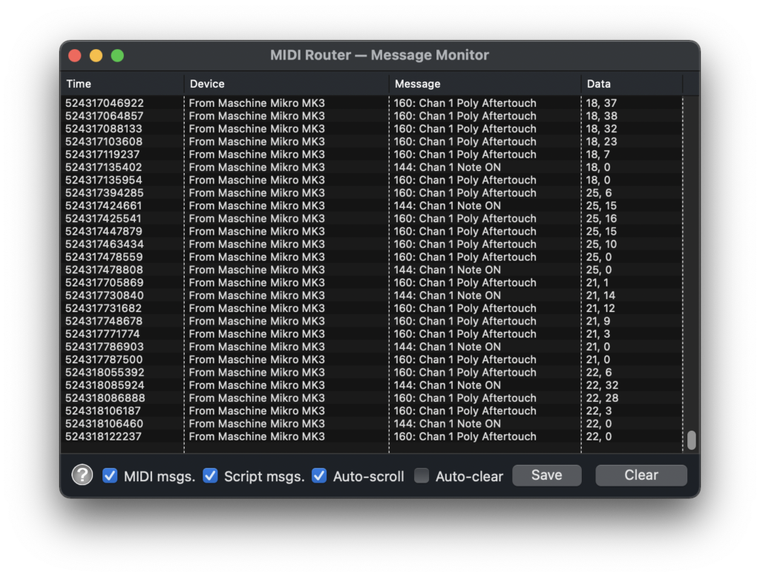Screen dimensions: 760x577
Task: Click timestamp 524317425541
Action: 103,218
